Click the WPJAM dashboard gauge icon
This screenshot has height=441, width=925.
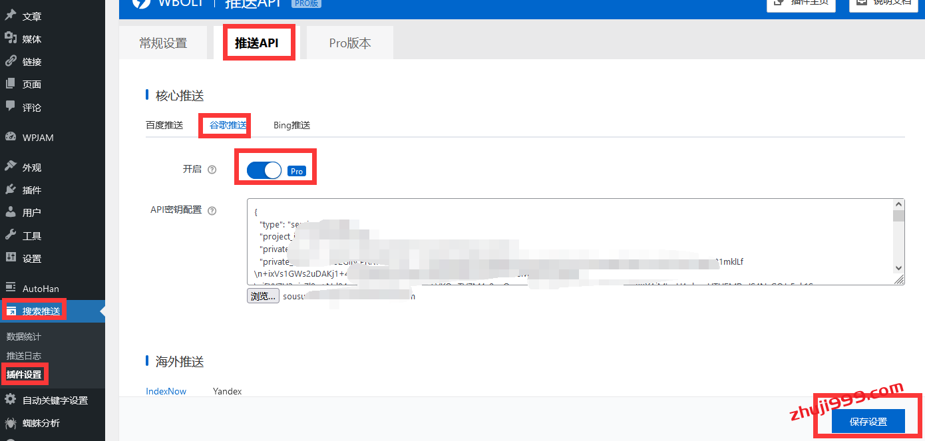click(x=11, y=137)
